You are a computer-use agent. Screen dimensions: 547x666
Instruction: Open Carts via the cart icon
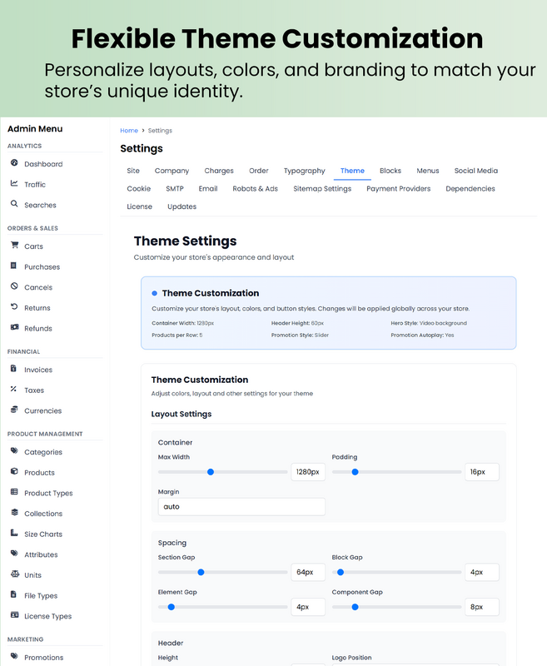[x=14, y=246]
